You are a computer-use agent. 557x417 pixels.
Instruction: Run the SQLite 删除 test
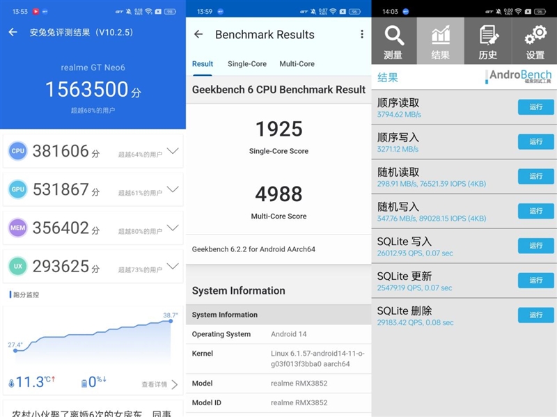[535, 315]
